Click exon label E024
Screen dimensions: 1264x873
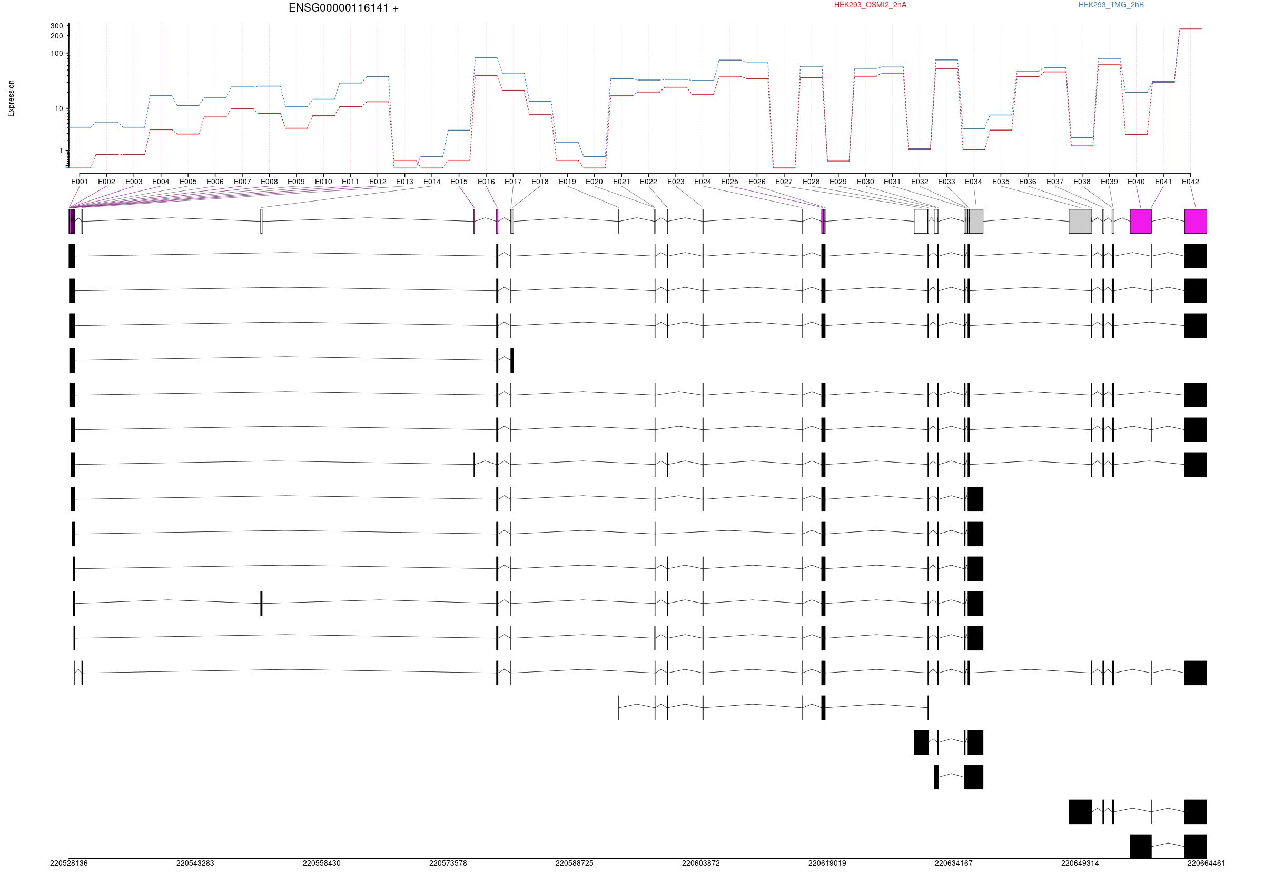tap(703, 182)
